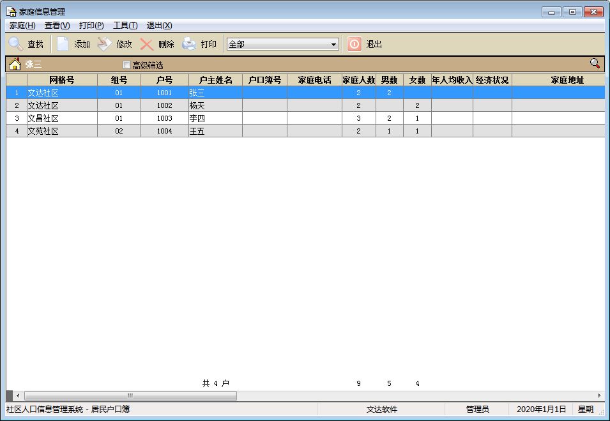Click the red X 删除 icon
The width and height of the screenshot is (610, 421).
pos(147,44)
